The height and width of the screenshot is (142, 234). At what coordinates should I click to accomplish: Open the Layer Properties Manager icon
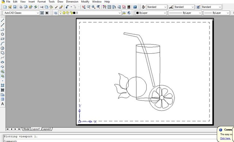tap(56, 13)
